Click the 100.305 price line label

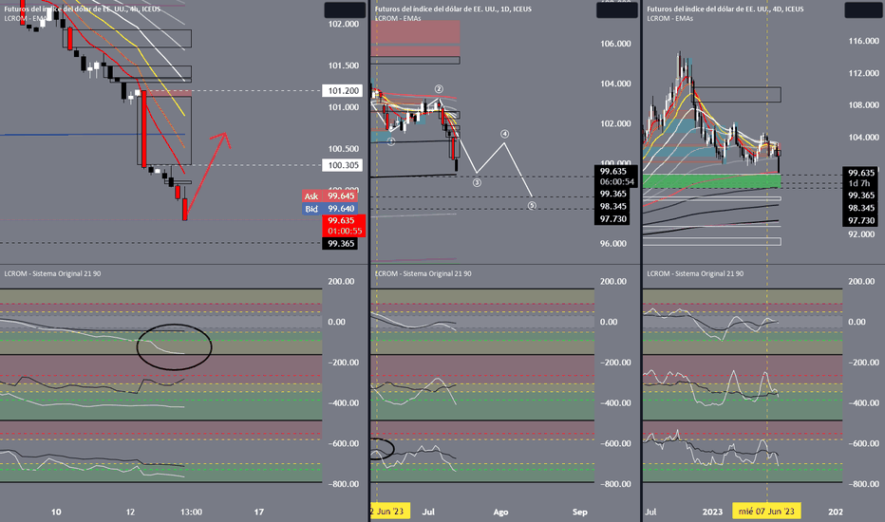pyautogui.click(x=343, y=165)
